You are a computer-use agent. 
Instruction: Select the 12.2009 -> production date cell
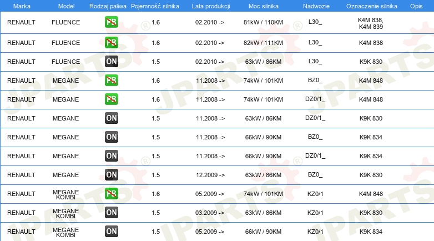point(210,175)
